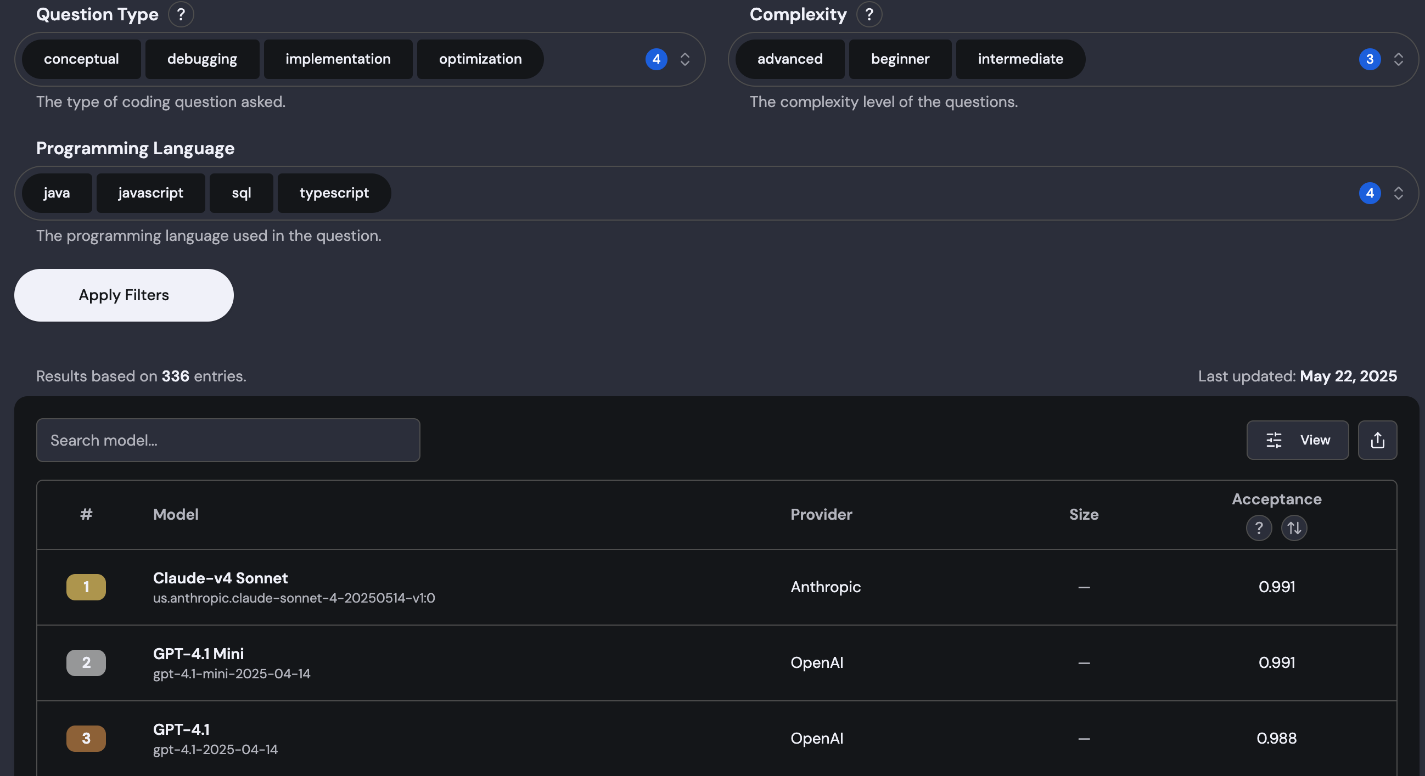The height and width of the screenshot is (776, 1425).
Task: Click the 336 entries count text
Action: 175,376
